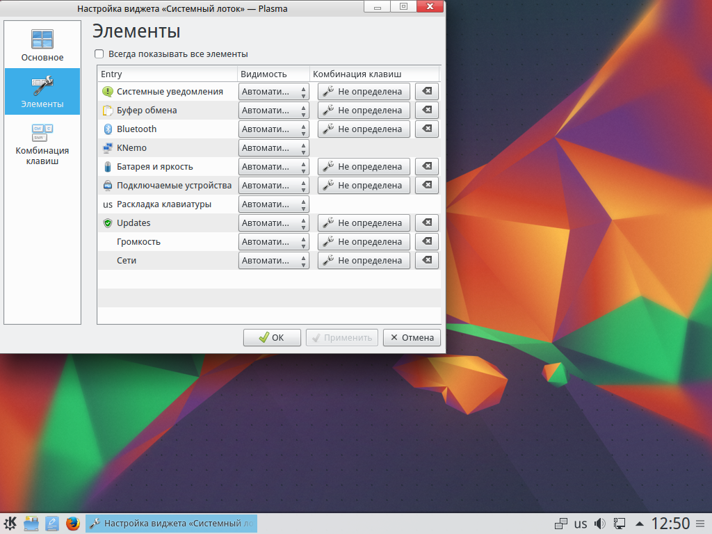Open visibility dropdown for Подключаемые устройства

[274, 185]
